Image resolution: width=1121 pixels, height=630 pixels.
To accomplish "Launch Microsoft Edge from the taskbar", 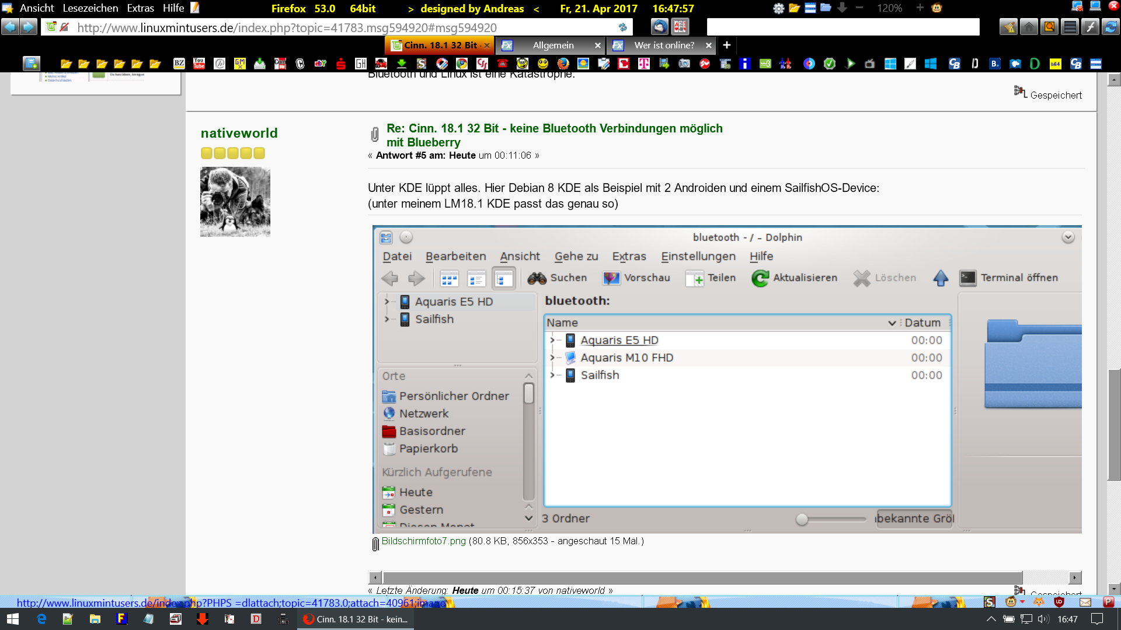I will pyautogui.click(x=41, y=619).
